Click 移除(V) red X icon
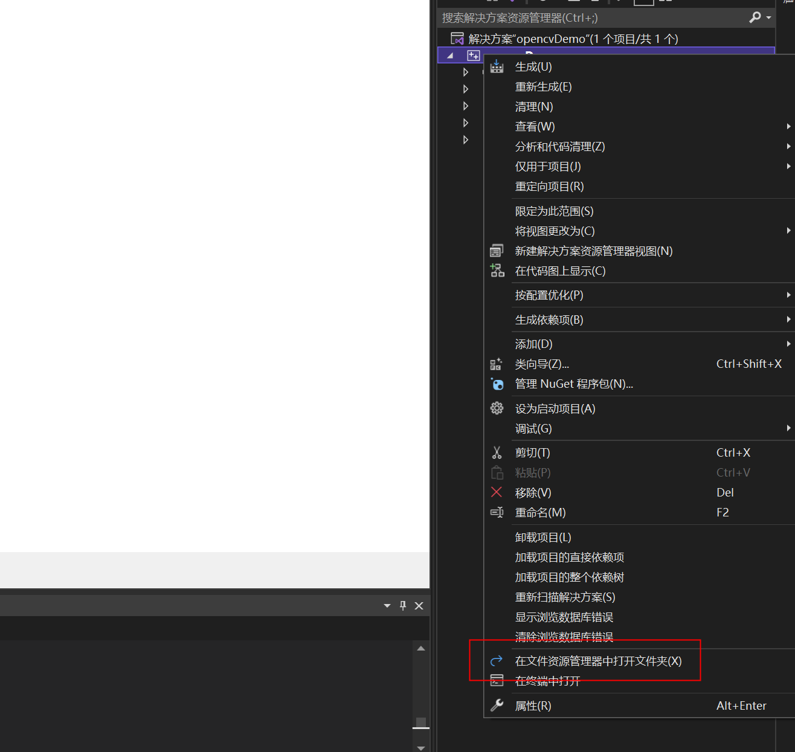This screenshot has height=752, width=795. (x=497, y=492)
